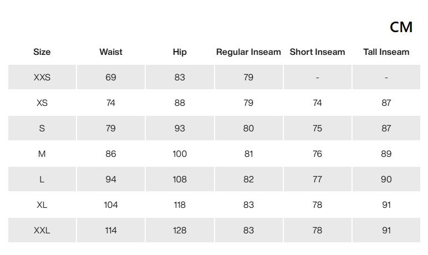The width and height of the screenshot is (428, 255).
Task: Click the M size row label
Action: [42, 154]
